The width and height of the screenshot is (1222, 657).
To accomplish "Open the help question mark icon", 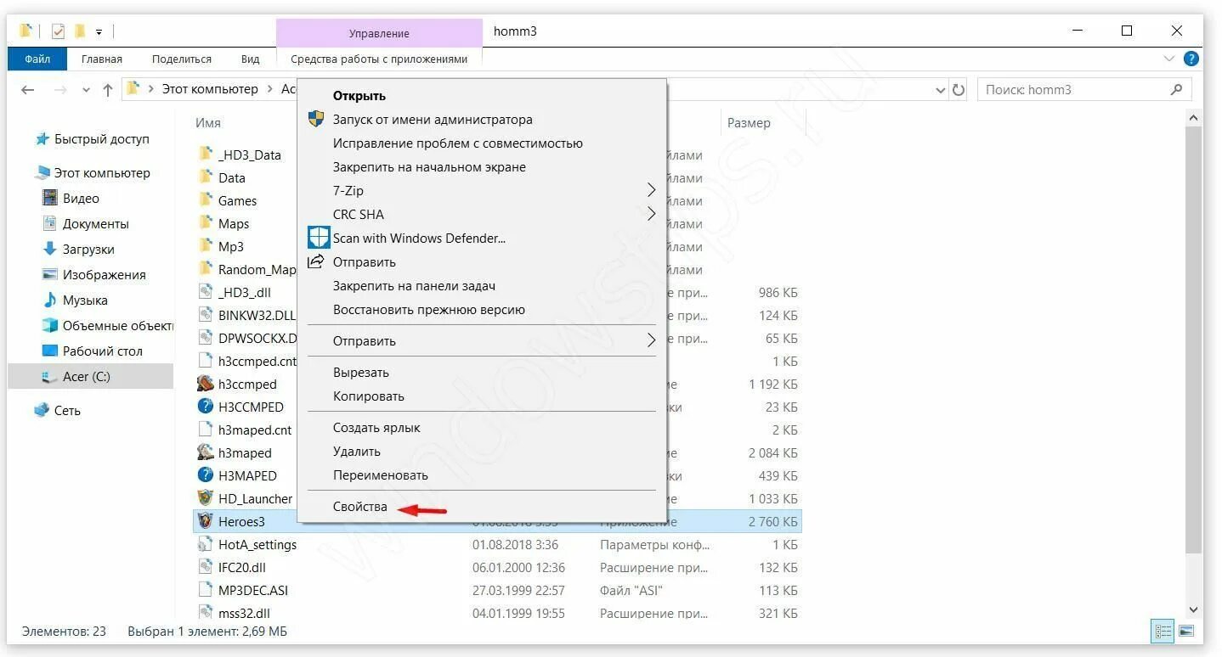I will 1191,59.
